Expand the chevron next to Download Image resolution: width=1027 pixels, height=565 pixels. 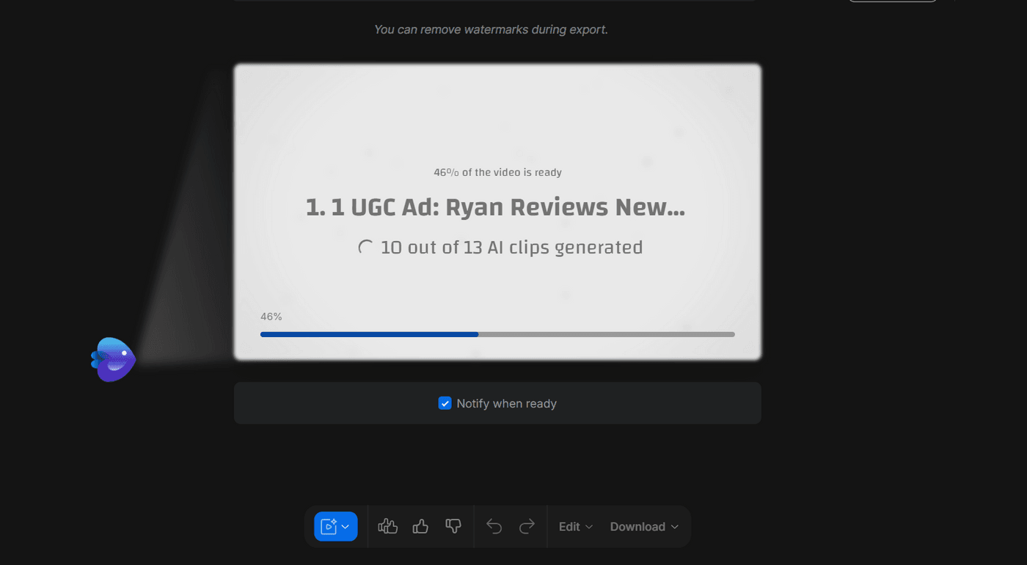click(x=674, y=526)
